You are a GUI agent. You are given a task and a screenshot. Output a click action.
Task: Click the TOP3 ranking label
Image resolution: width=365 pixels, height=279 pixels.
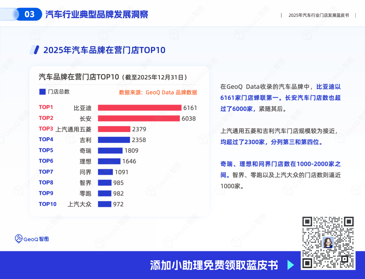coord(46,129)
